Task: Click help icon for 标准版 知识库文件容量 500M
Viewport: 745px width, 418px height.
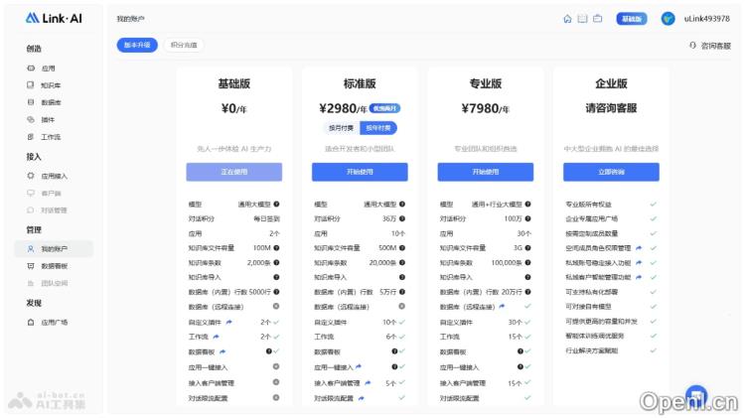Action: pyautogui.click(x=402, y=248)
